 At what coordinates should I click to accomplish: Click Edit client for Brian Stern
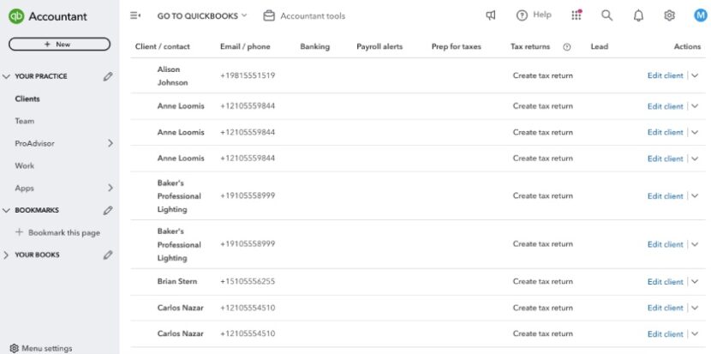coord(665,282)
